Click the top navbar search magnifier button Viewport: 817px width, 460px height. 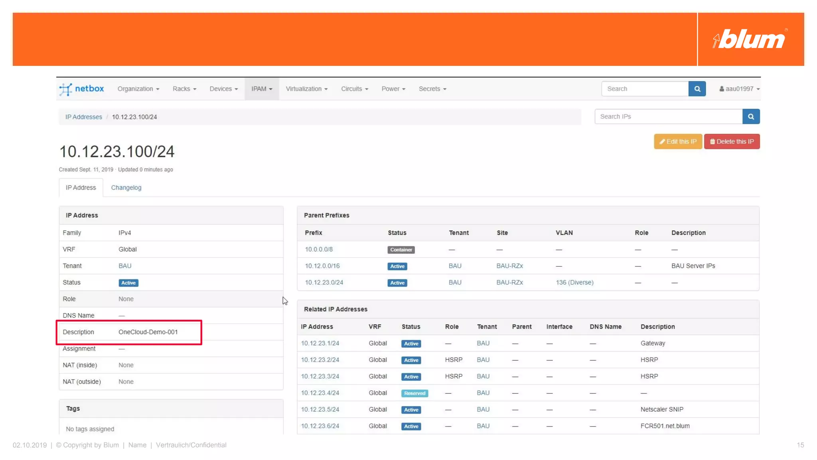697,89
